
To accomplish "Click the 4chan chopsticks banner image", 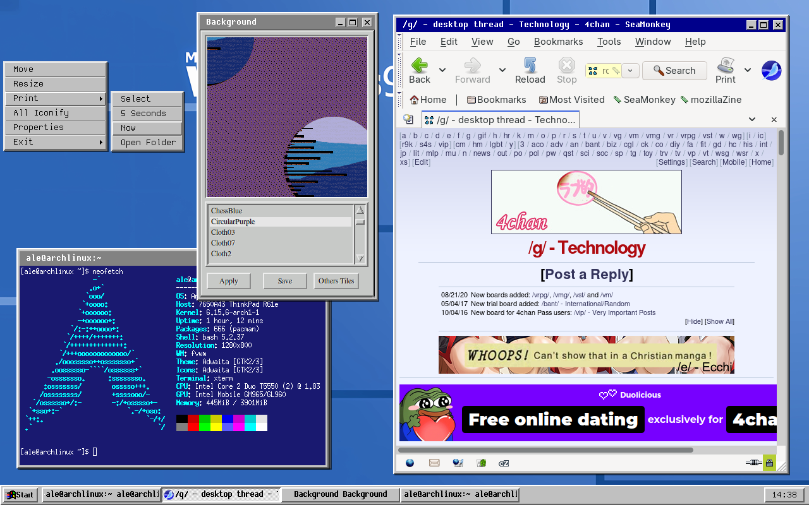I will pyautogui.click(x=587, y=202).
